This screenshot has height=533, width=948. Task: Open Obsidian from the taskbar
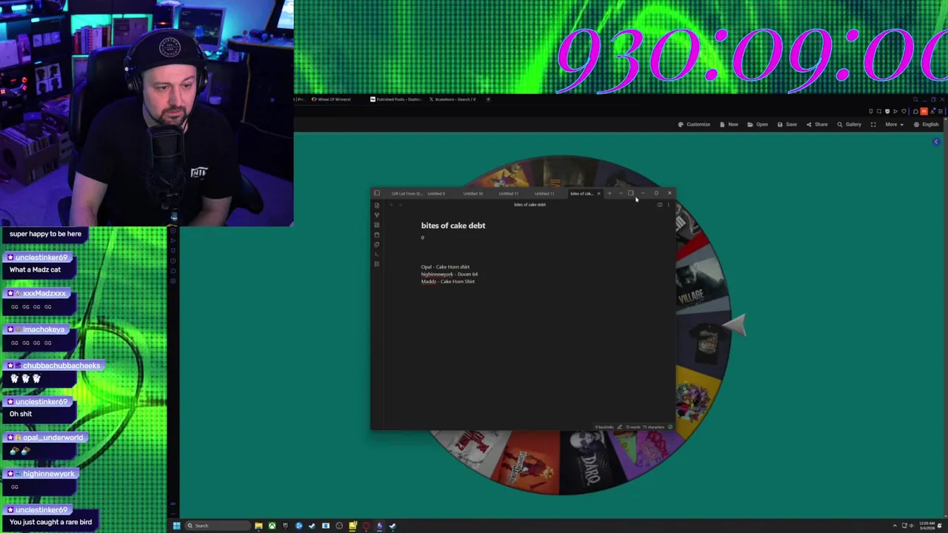(379, 526)
